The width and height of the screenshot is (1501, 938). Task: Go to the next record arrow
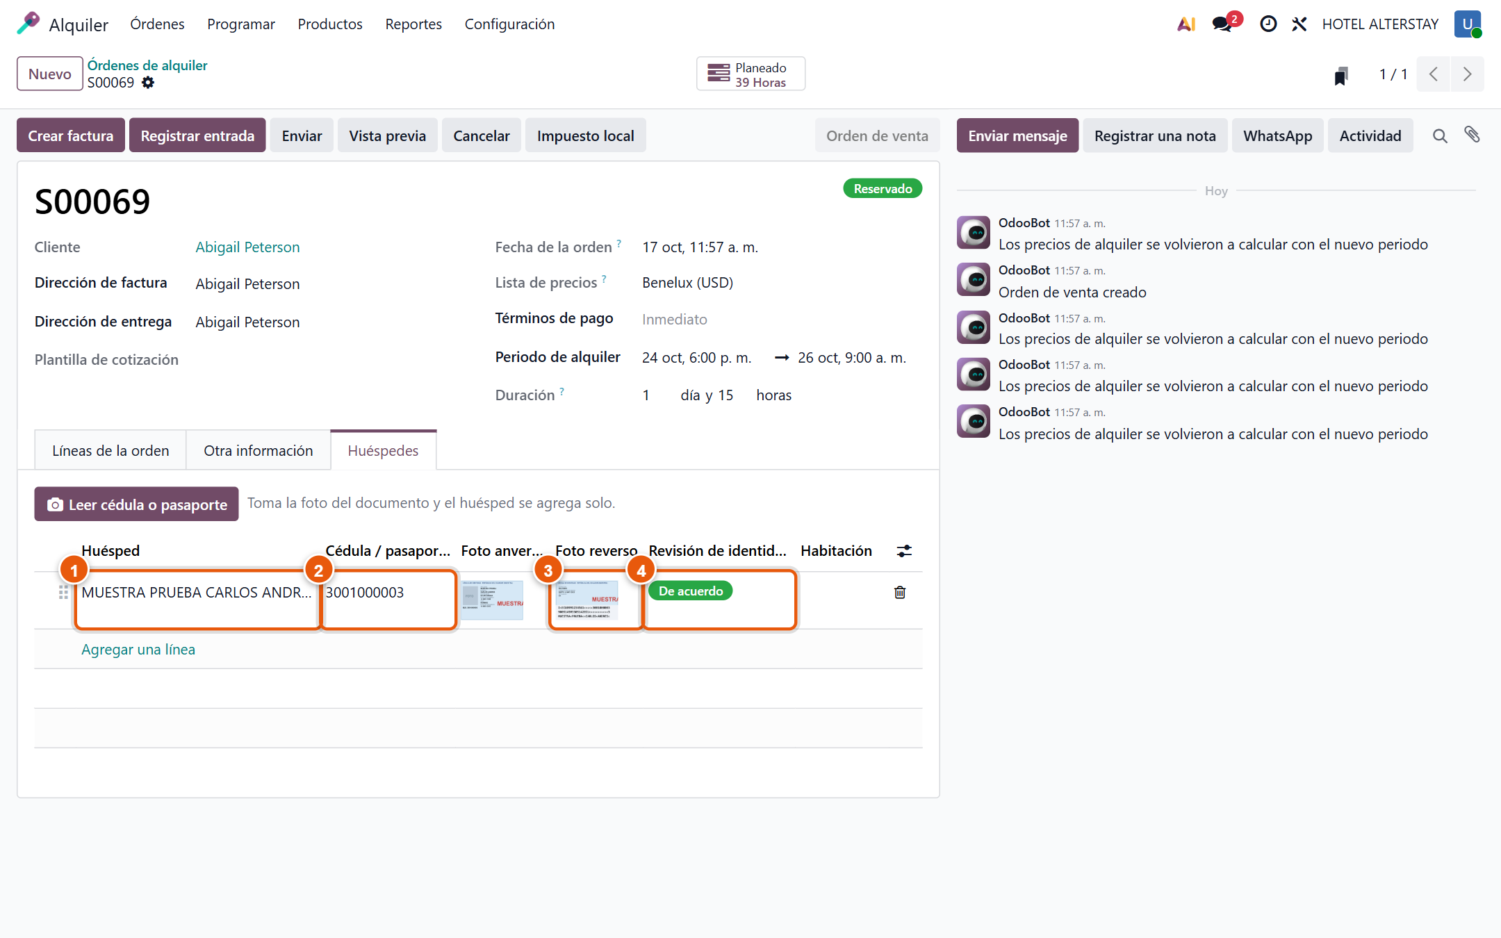1467,74
